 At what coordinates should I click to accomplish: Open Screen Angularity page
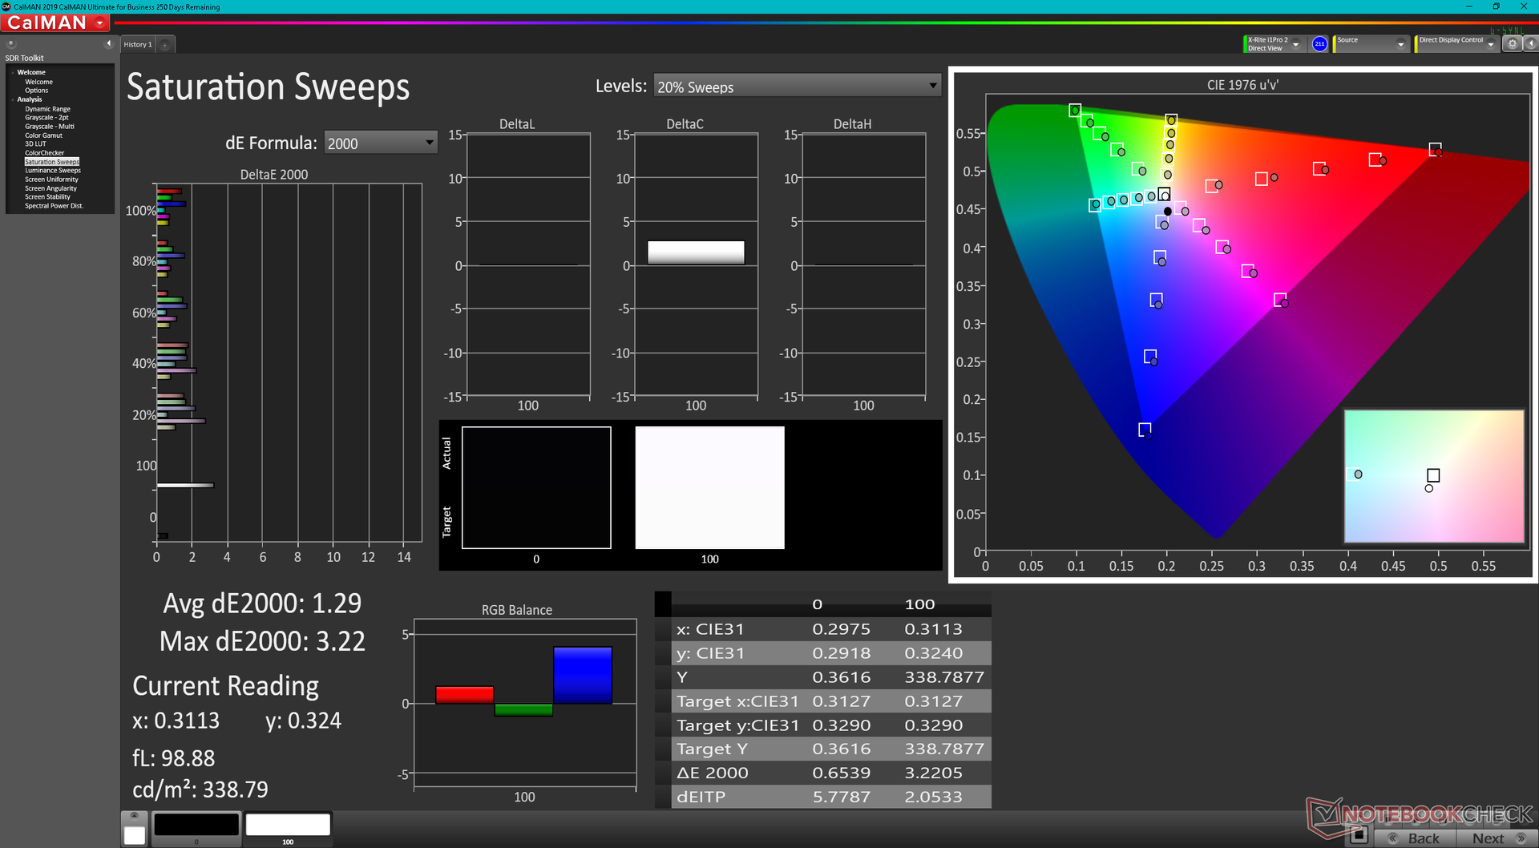(x=50, y=188)
